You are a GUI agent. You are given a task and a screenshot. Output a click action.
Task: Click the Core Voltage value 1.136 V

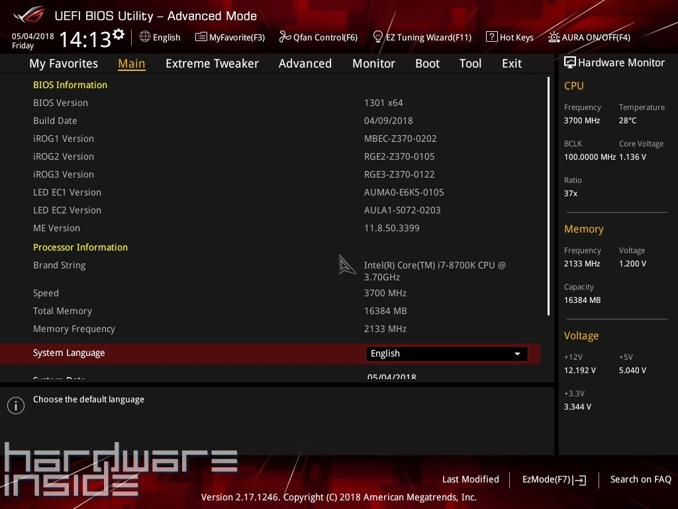click(x=632, y=157)
